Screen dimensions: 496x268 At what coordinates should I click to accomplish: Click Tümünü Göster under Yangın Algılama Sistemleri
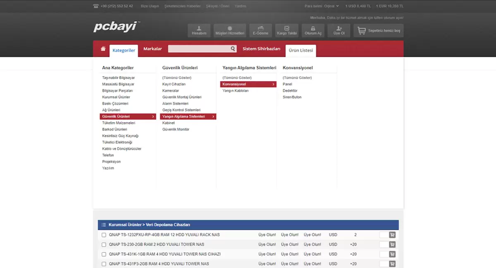237,78
